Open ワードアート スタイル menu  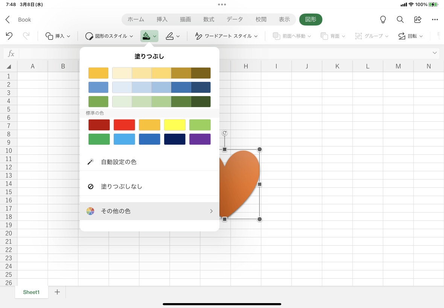click(226, 36)
